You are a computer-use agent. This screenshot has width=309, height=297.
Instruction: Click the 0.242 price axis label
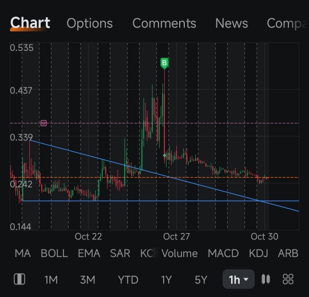[21, 184]
